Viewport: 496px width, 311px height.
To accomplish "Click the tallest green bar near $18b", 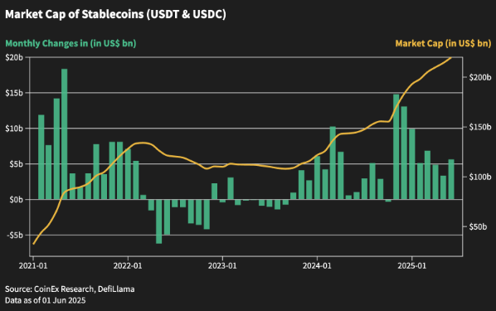I will 64,134.
